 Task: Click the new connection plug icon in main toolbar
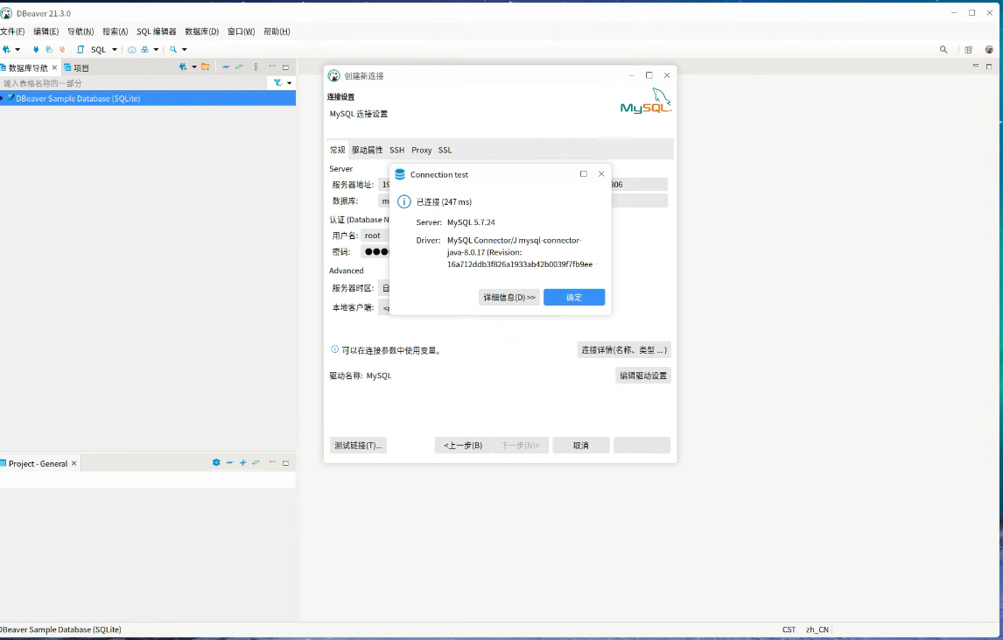[6, 49]
